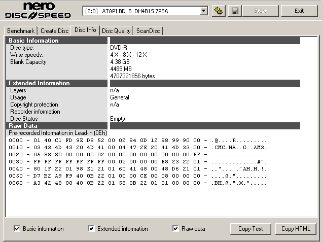The width and height of the screenshot is (323, 242).
Task: Click the hex row starting with 0040
Action: (137, 169)
